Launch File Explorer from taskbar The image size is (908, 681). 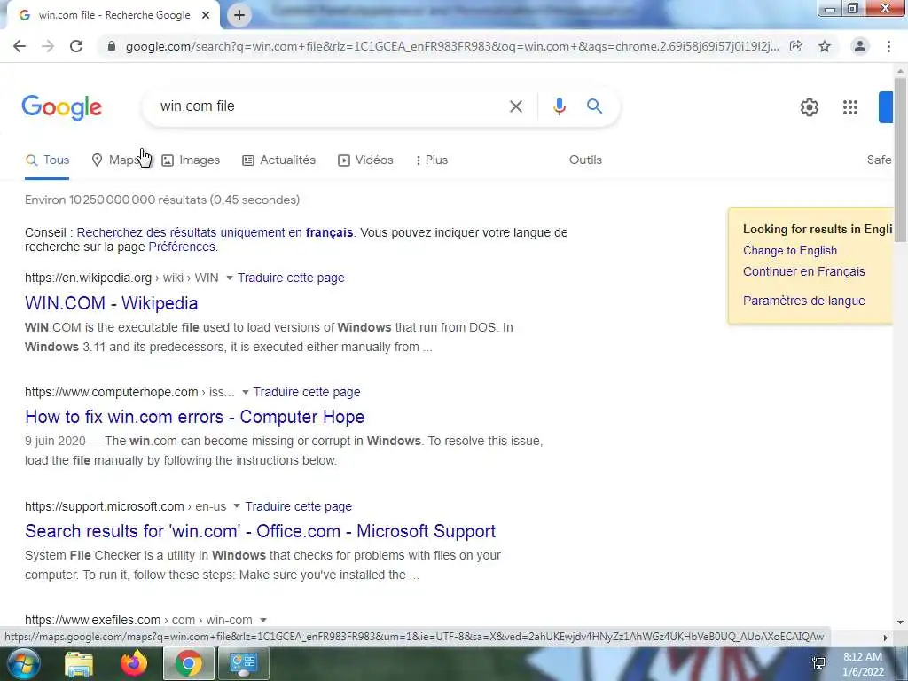click(x=79, y=663)
